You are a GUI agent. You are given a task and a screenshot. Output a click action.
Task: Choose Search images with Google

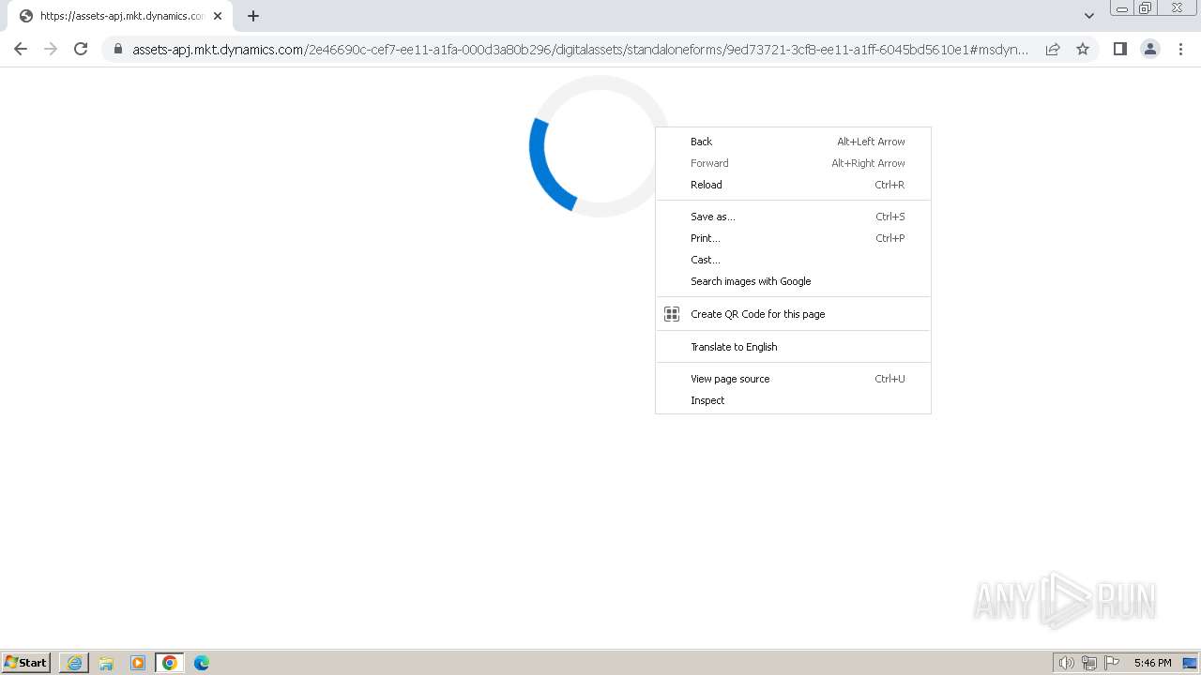[793, 281]
